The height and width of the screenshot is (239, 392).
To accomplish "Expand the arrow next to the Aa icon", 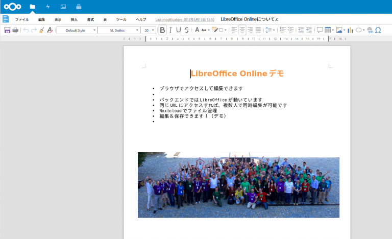I will pos(209,30).
